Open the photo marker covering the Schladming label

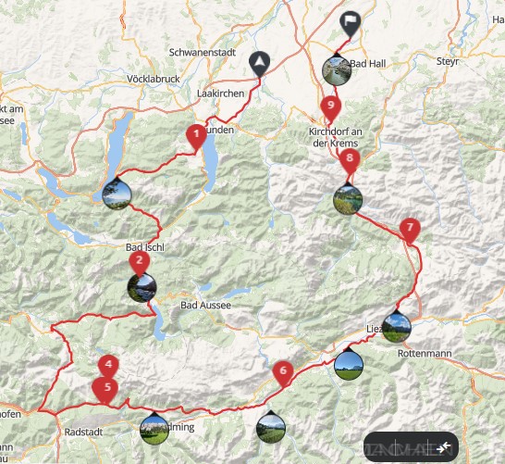(x=154, y=429)
